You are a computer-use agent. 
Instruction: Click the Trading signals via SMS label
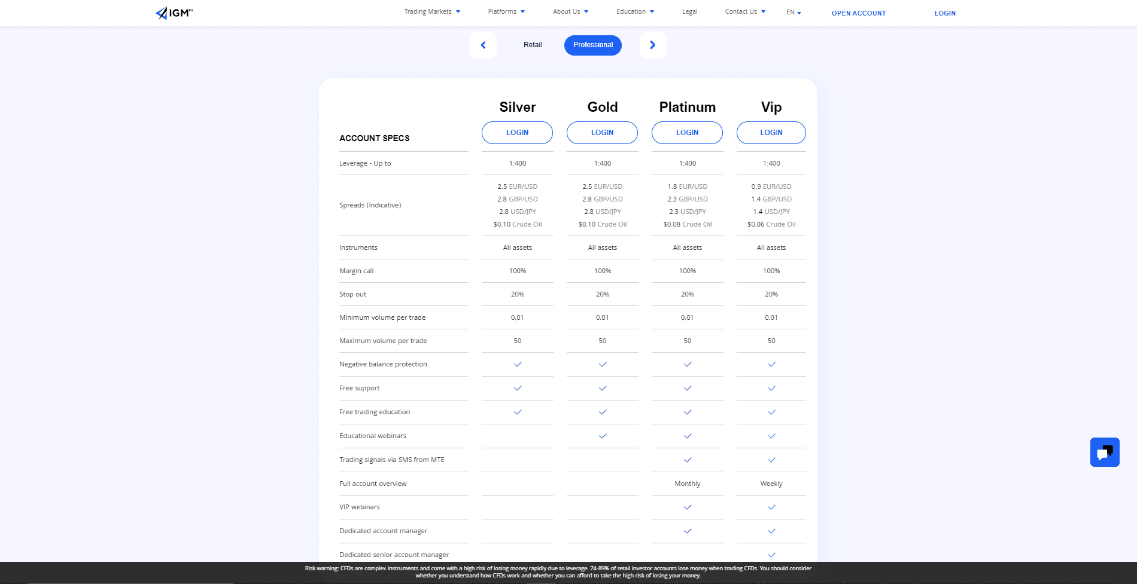(391, 460)
